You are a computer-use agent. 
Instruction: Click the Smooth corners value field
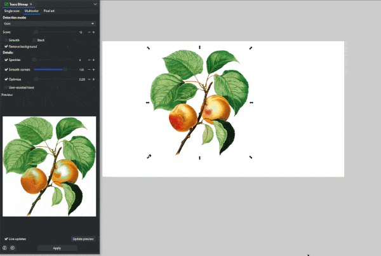pos(81,69)
